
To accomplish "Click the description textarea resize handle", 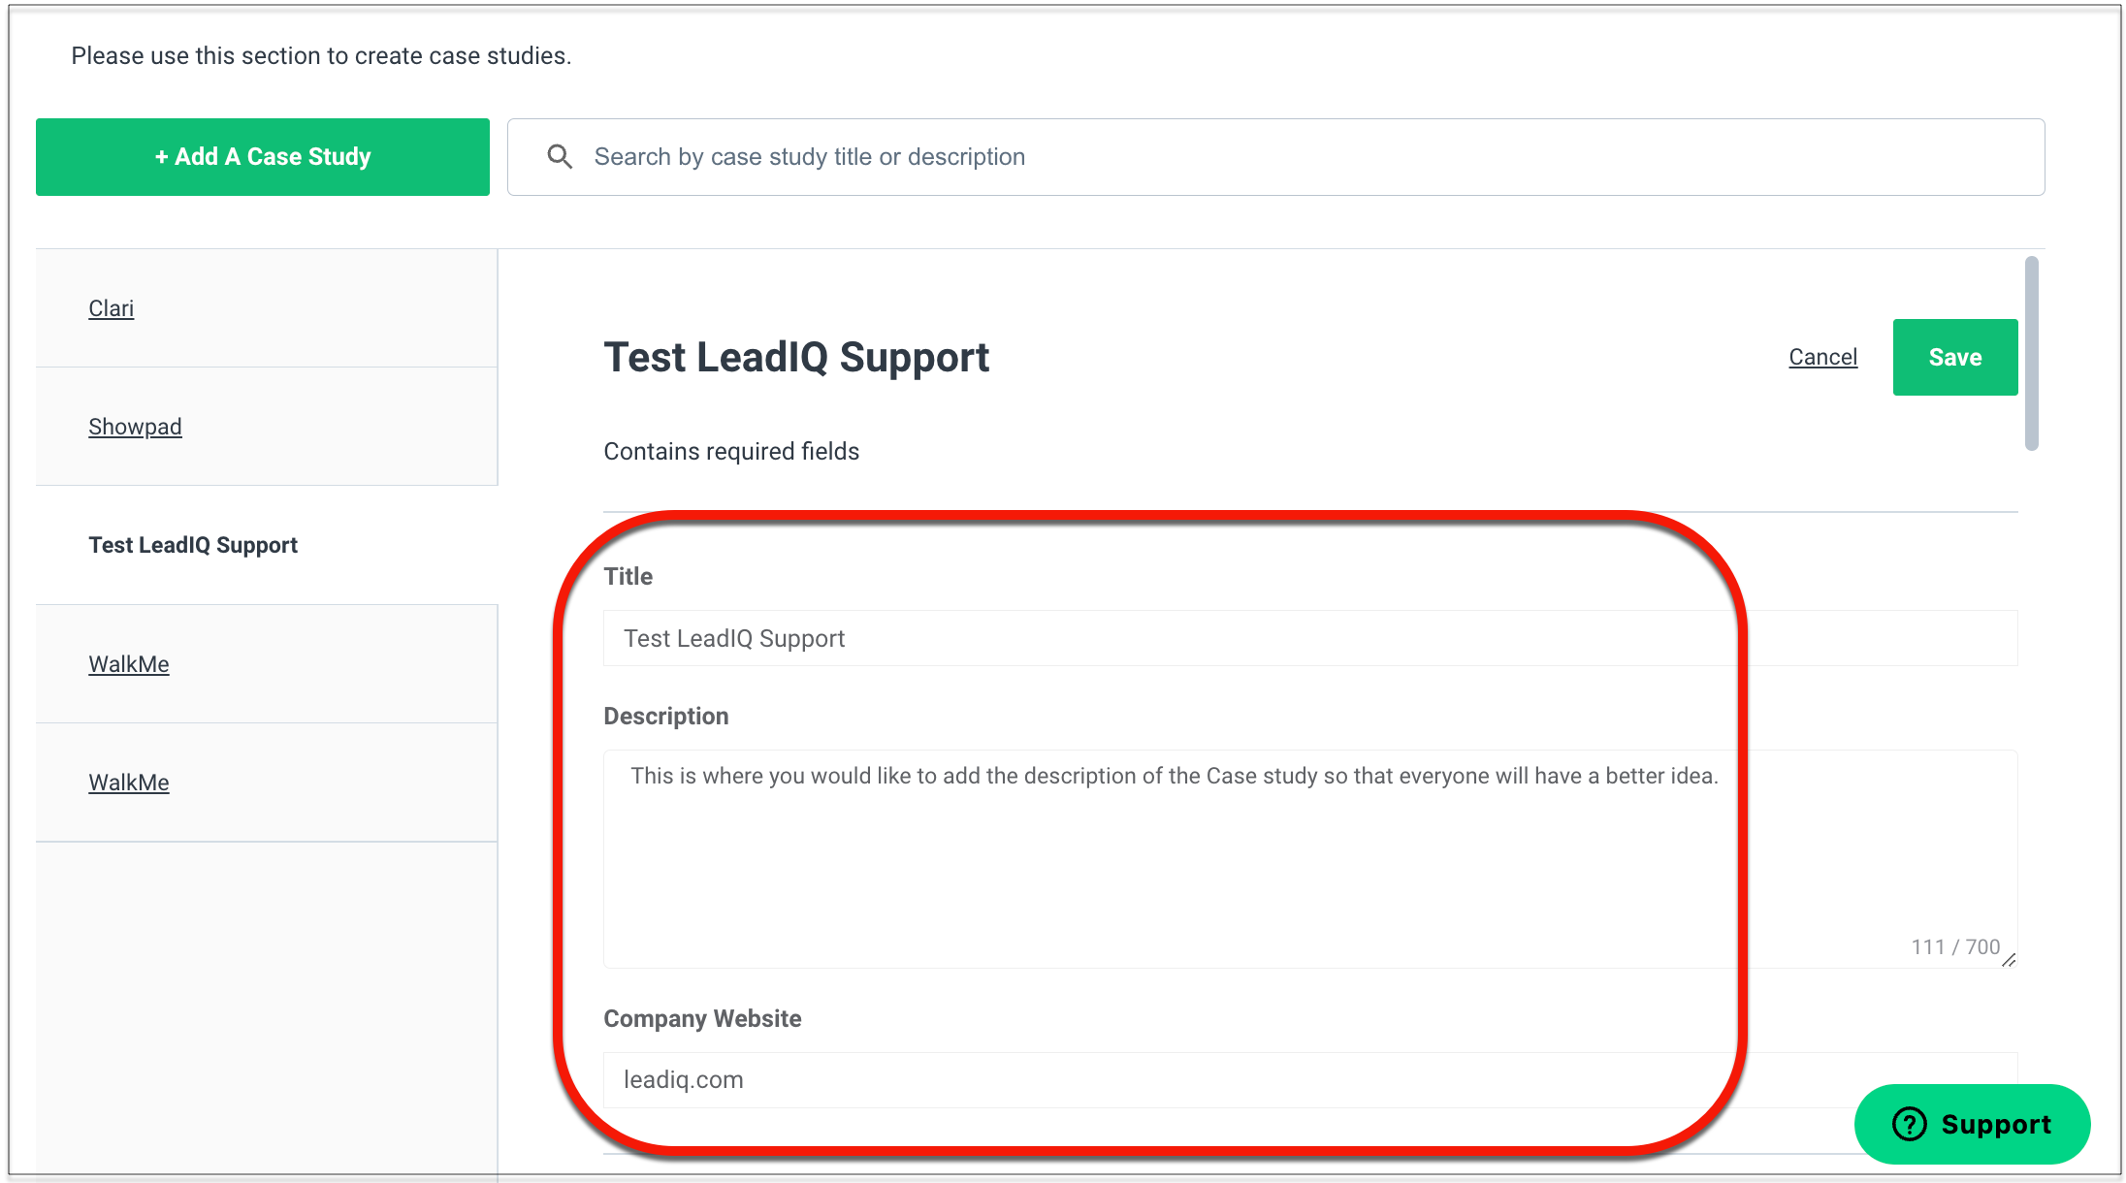I will [x=2009, y=959].
